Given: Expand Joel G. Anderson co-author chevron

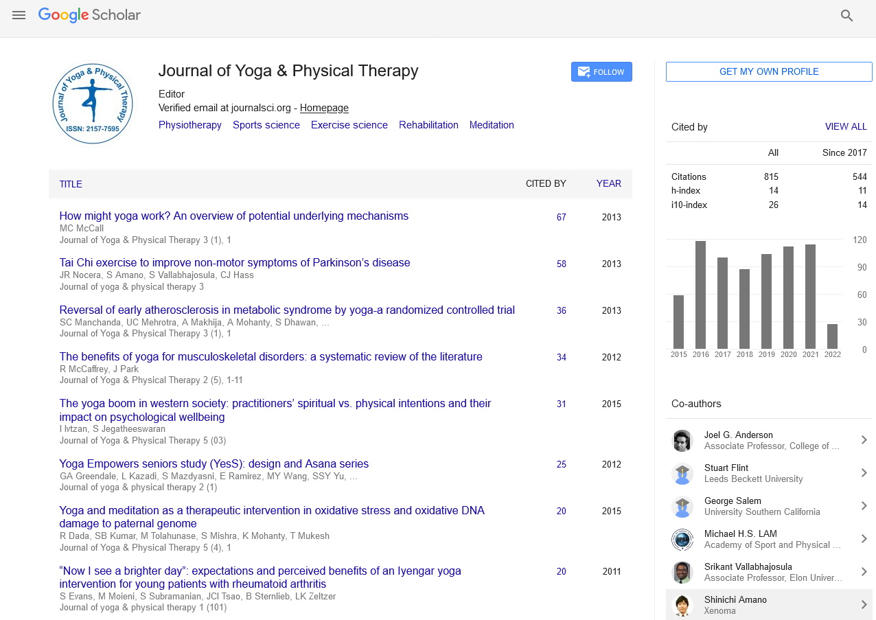Looking at the screenshot, I should click(864, 440).
